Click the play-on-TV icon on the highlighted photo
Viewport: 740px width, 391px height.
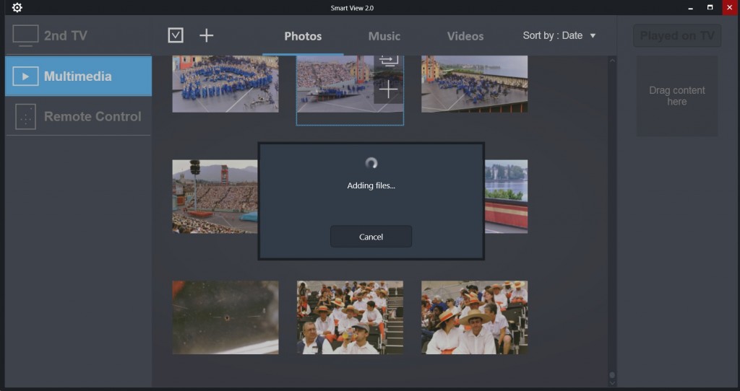[x=388, y=61]
